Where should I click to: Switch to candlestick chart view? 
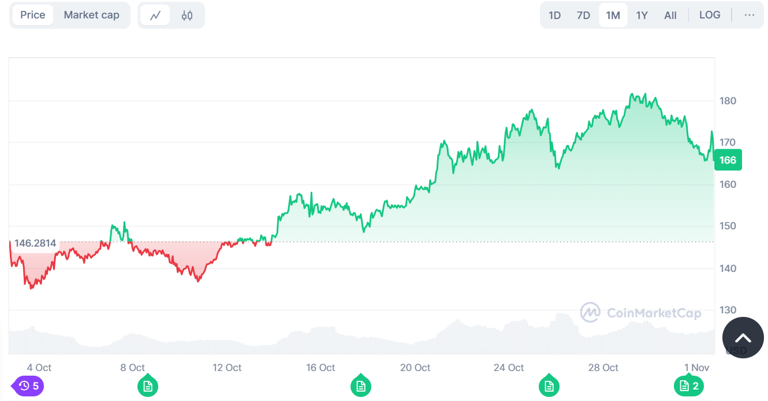[187, 16]
